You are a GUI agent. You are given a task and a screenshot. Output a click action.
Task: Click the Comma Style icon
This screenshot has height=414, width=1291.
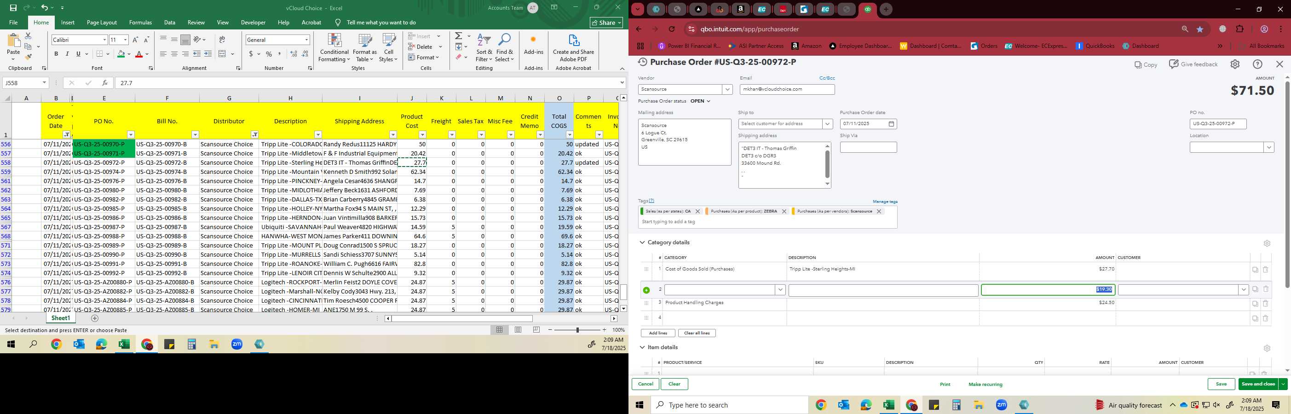[x=280, y=54]
